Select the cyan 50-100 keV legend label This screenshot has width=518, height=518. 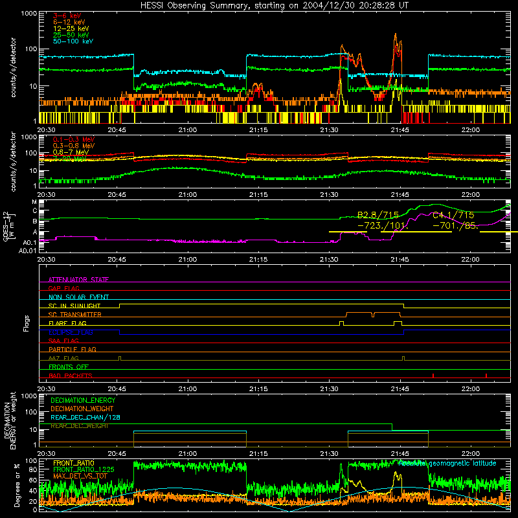point(73,41)
